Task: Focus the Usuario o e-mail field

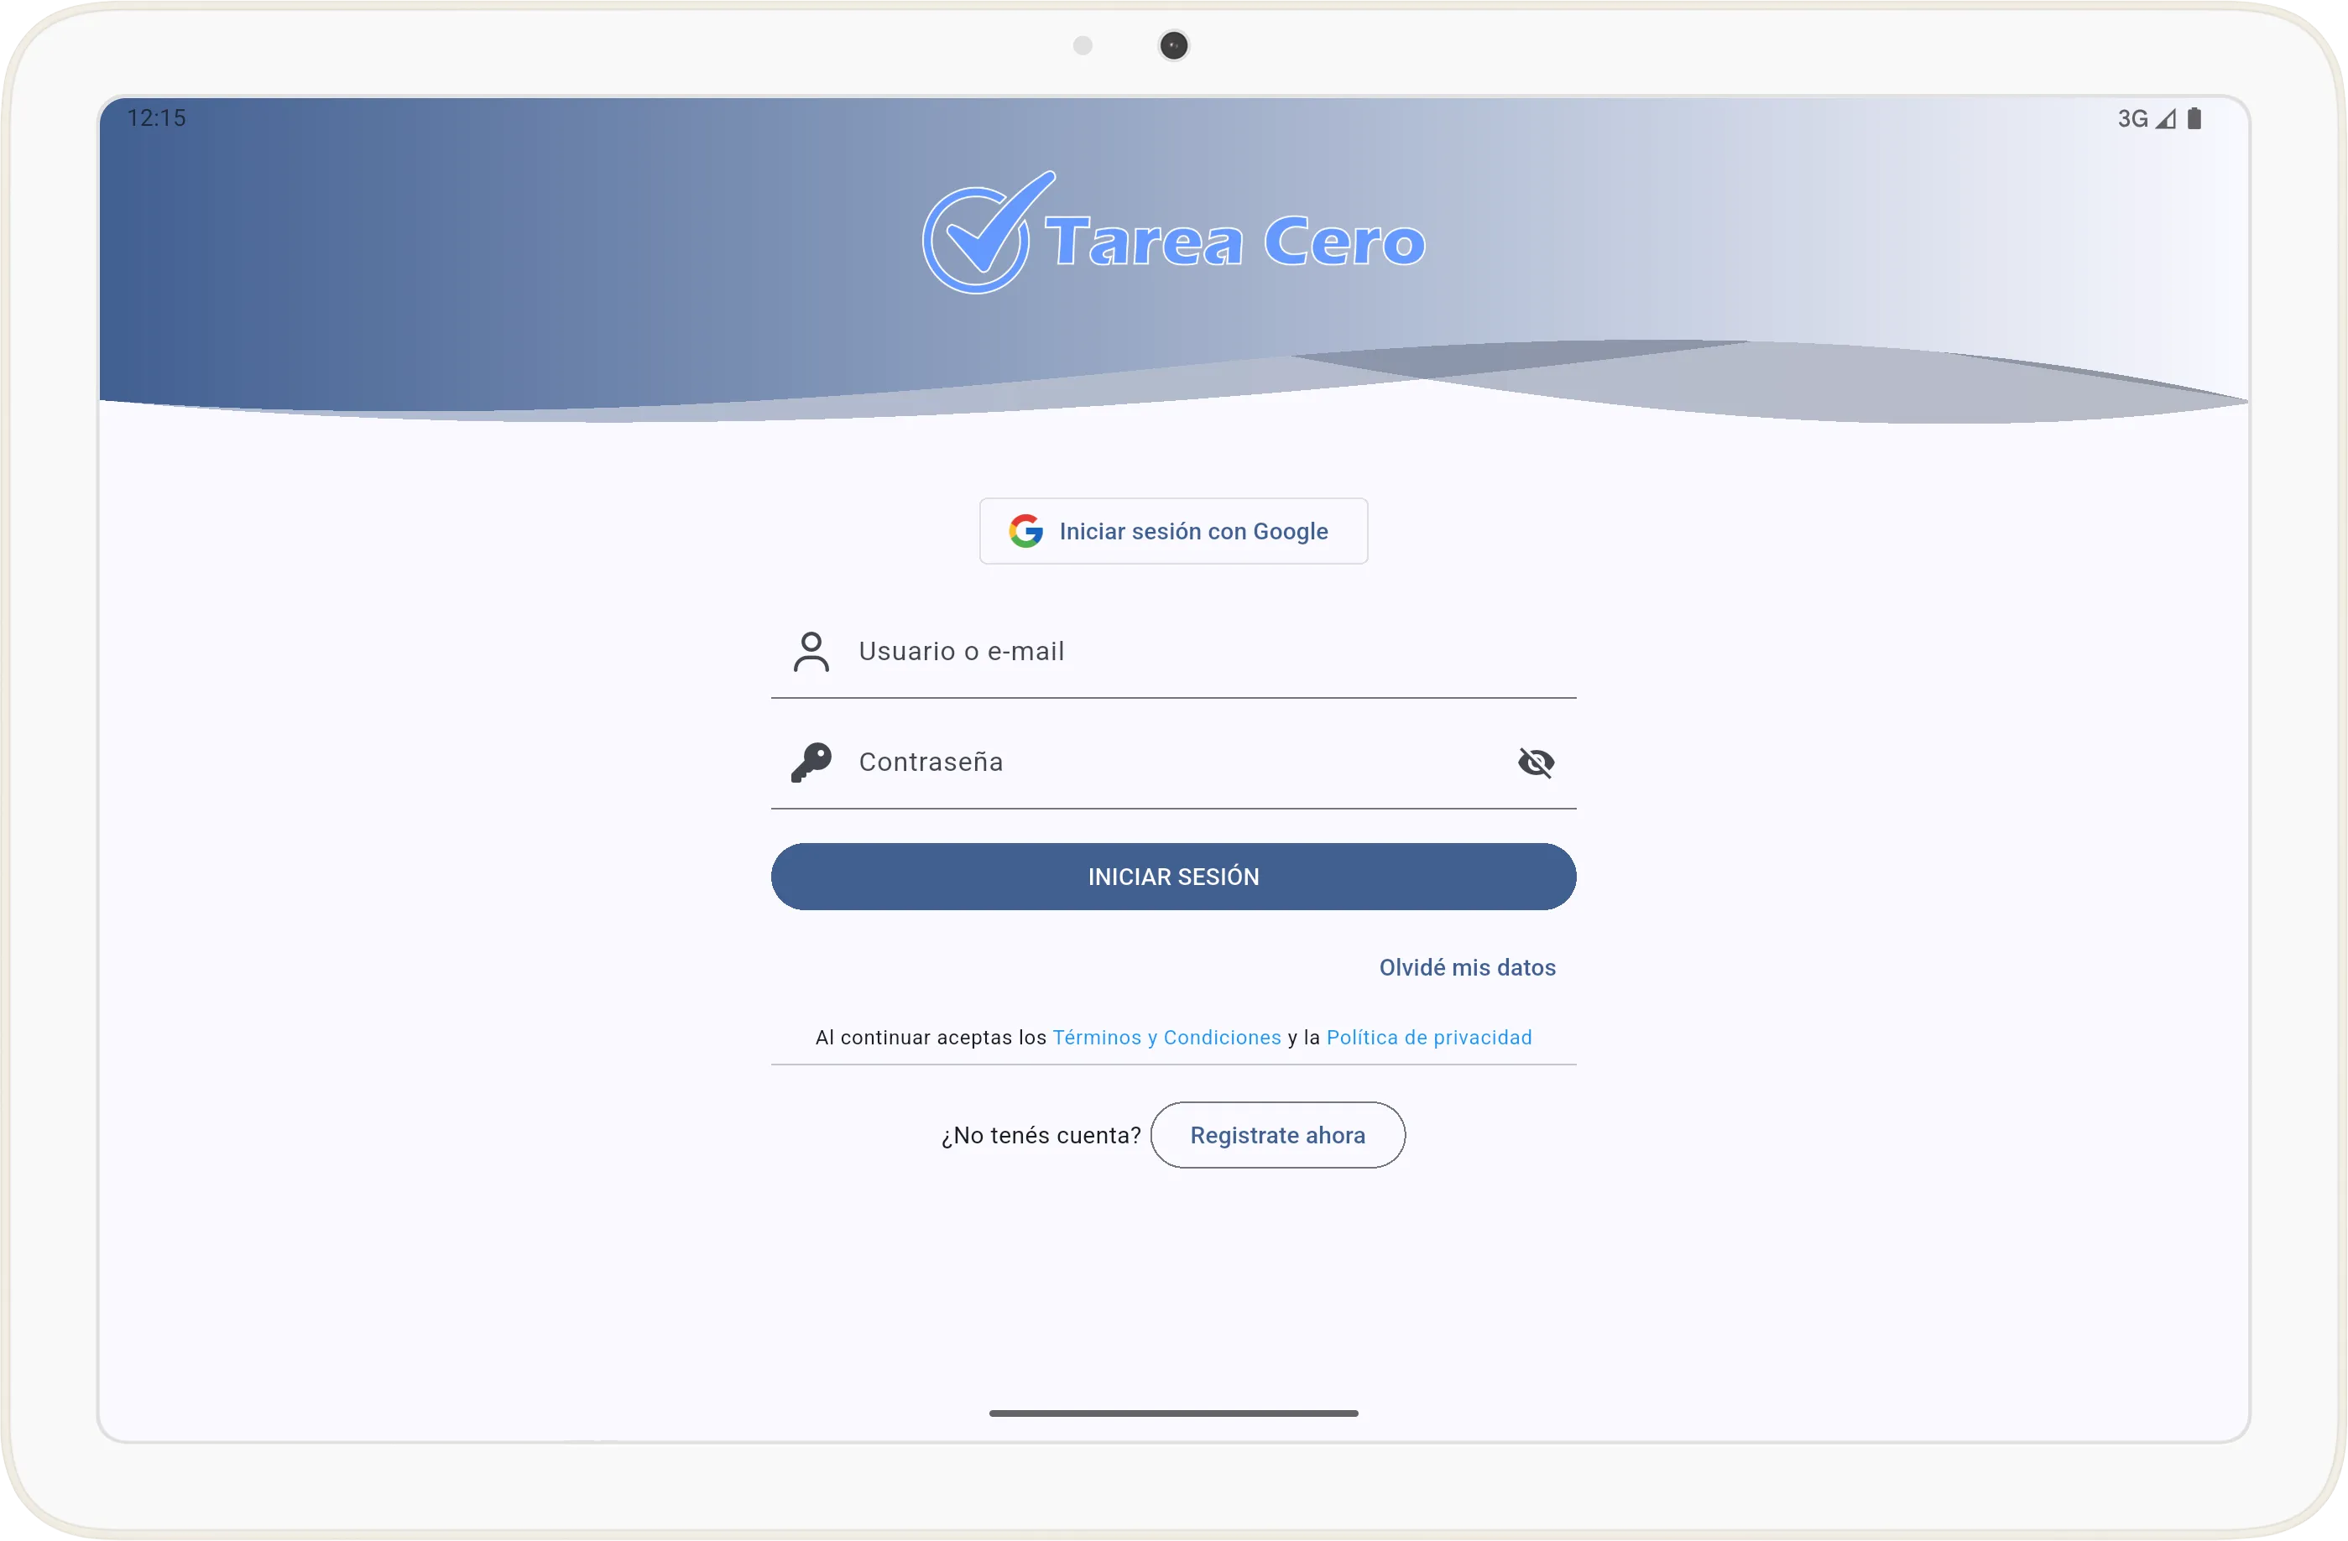Action: (x=1135, y=652)
